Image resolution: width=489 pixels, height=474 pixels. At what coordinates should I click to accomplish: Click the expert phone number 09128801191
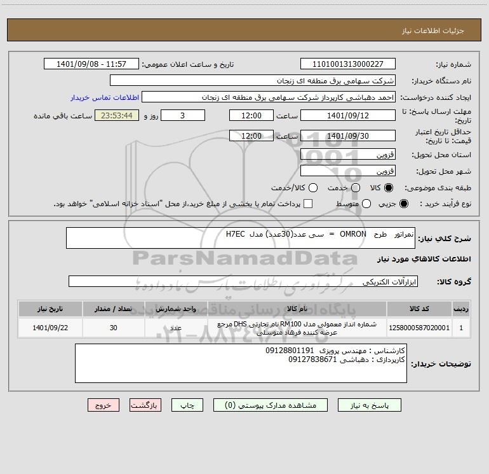click(290, 351)
